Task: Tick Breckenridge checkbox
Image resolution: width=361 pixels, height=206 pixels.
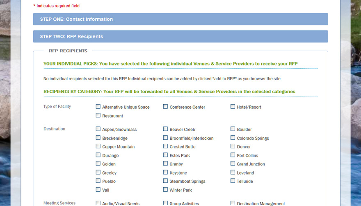Action: [98, 138]
